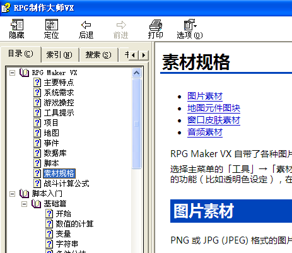Select the 主要特点 tree entry
Image resolution: width=292 pixels, height=253 pixels.
[x=59, y=83]
